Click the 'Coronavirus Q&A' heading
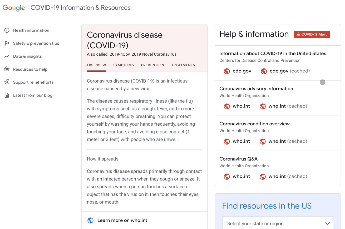This screenshot has width=345, height=229. [239, 159]
